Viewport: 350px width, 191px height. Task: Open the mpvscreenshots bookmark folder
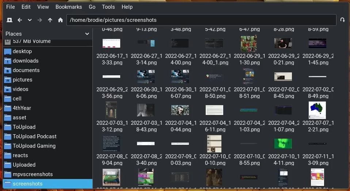(48, 174)
